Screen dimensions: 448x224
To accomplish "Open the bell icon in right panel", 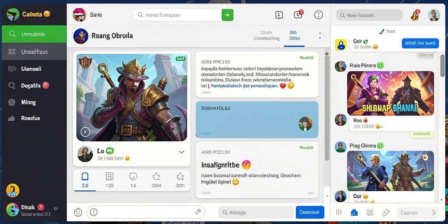I will (415, 15).
